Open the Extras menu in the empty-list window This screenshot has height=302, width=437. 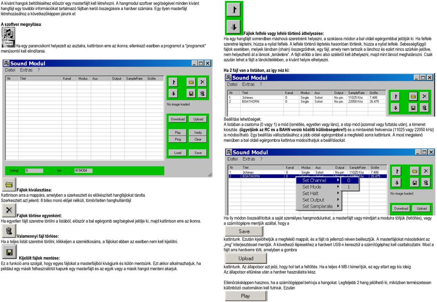point(26,70)
